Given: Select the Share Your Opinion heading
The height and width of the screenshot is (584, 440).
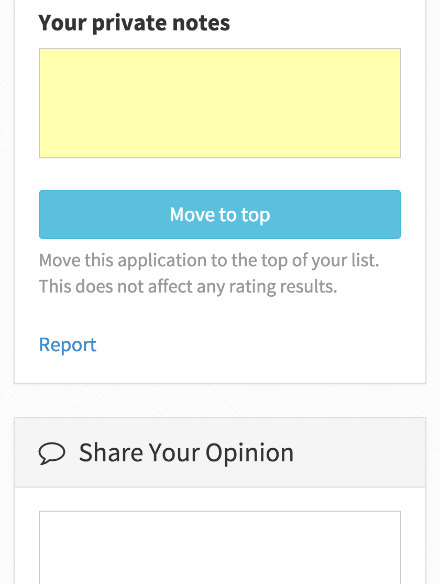Looking at the screenshot, I should coord(186,453).
